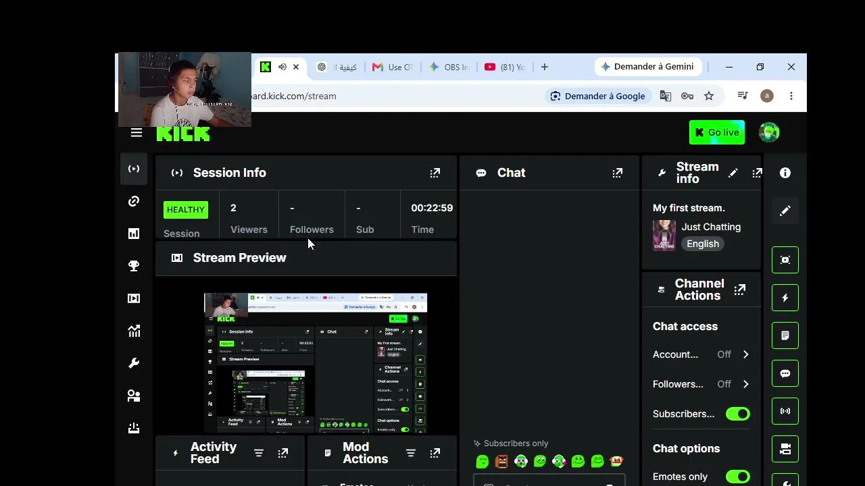Select the Stream dashboard sidebar icon
Viewport: 865px width, 486px height.
tap(134, 169)
